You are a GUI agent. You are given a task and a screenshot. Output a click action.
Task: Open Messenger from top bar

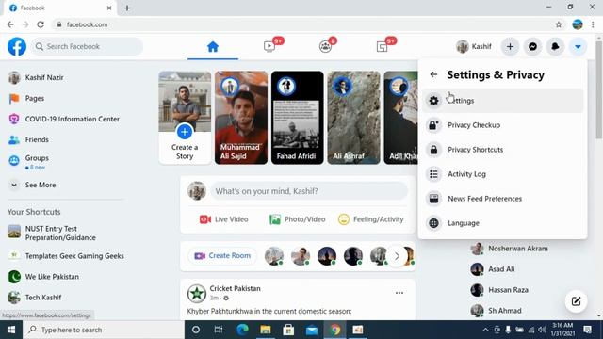532,46
